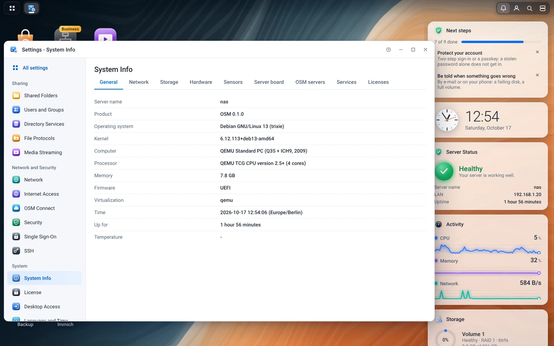
Task: Select the System Info sidebar item
Action: point(45,278)
